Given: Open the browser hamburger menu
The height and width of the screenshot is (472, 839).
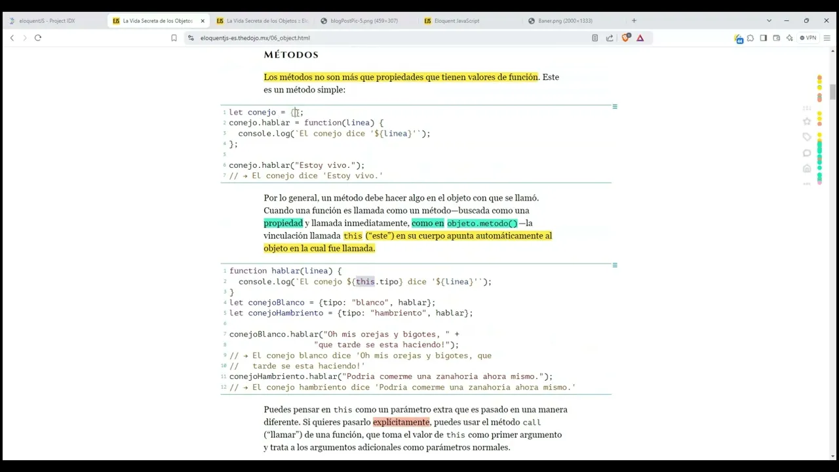Looking at the screenshot, I should (x=827, y=38).
